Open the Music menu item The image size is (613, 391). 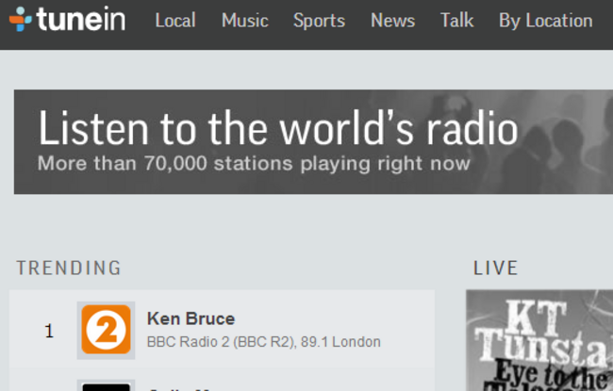click(245, 21)
